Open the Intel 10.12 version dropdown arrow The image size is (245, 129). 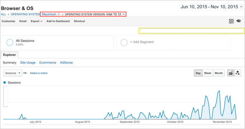(124, 14)
